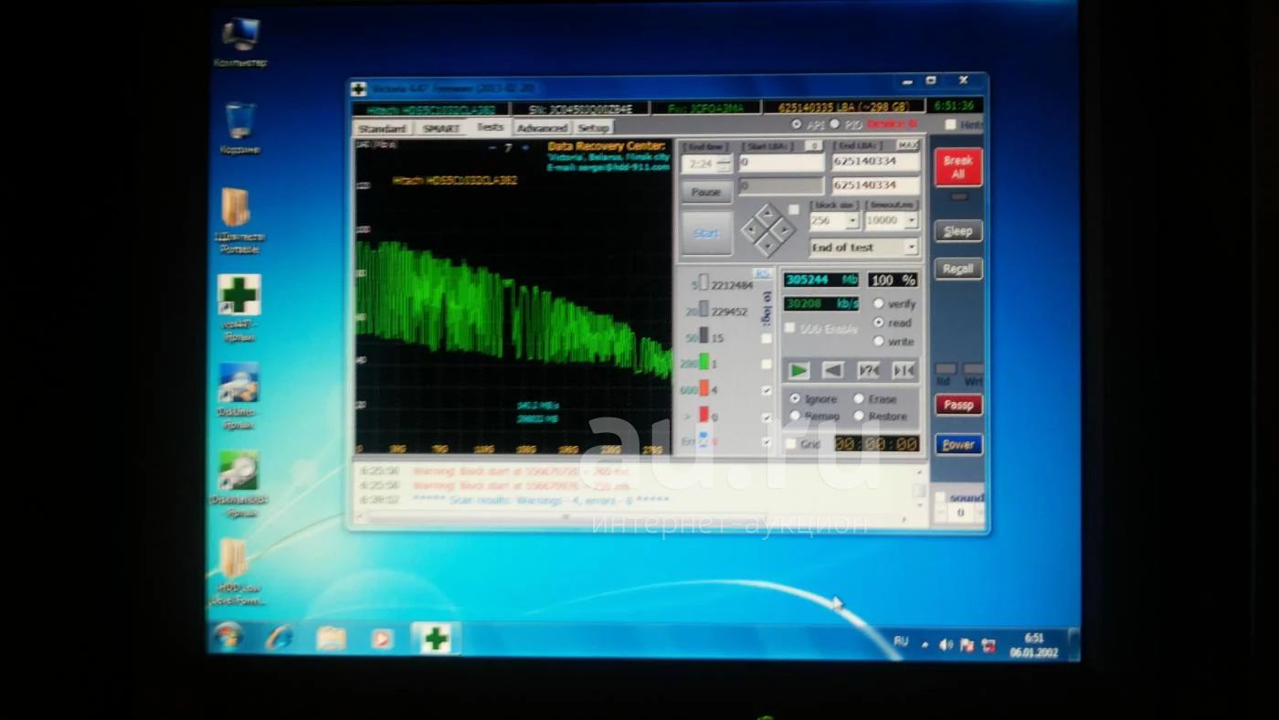Screen dimensions: 1279x720
Task: Click the sound value stepper
Action: (959, 514)
